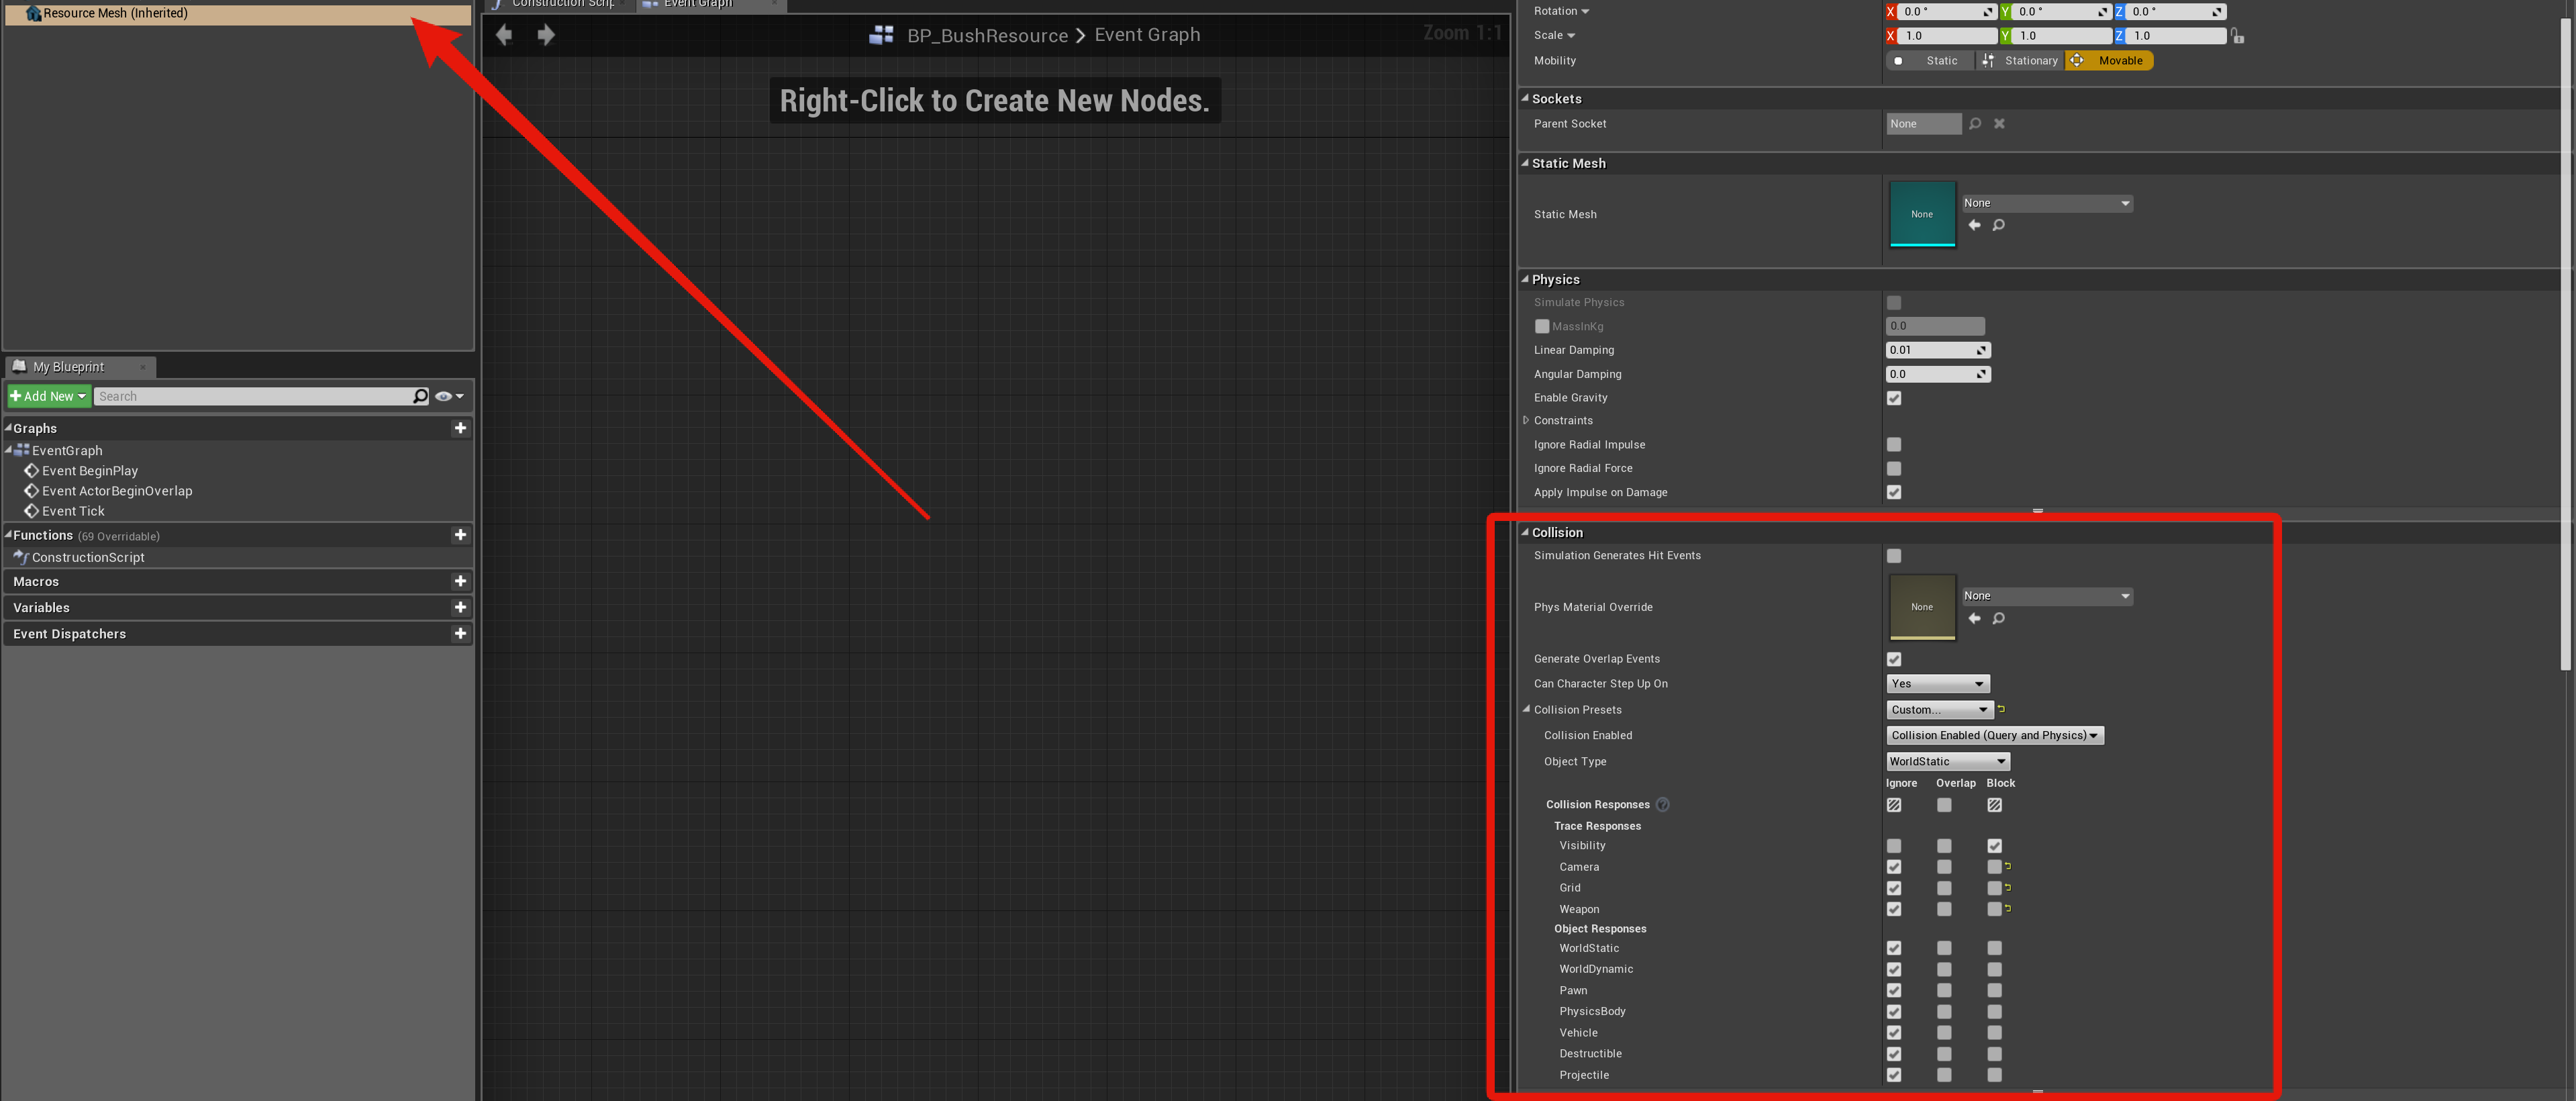Browse to Static Mesh asset magnifier icon
The height and width of the screenshot is (1101, 2576).
click(x=1998, y=225)
